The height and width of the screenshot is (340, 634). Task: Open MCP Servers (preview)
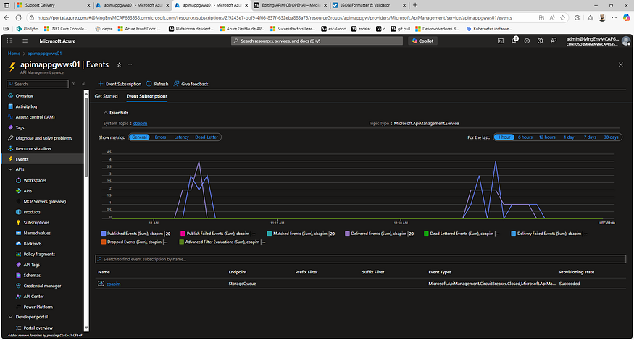pyautogui.click(x=44, y=202)
